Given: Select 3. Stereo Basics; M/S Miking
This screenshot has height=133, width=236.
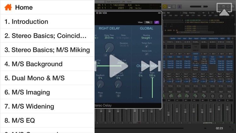Looking at the screenshot, I should click(x=47, y=50).
